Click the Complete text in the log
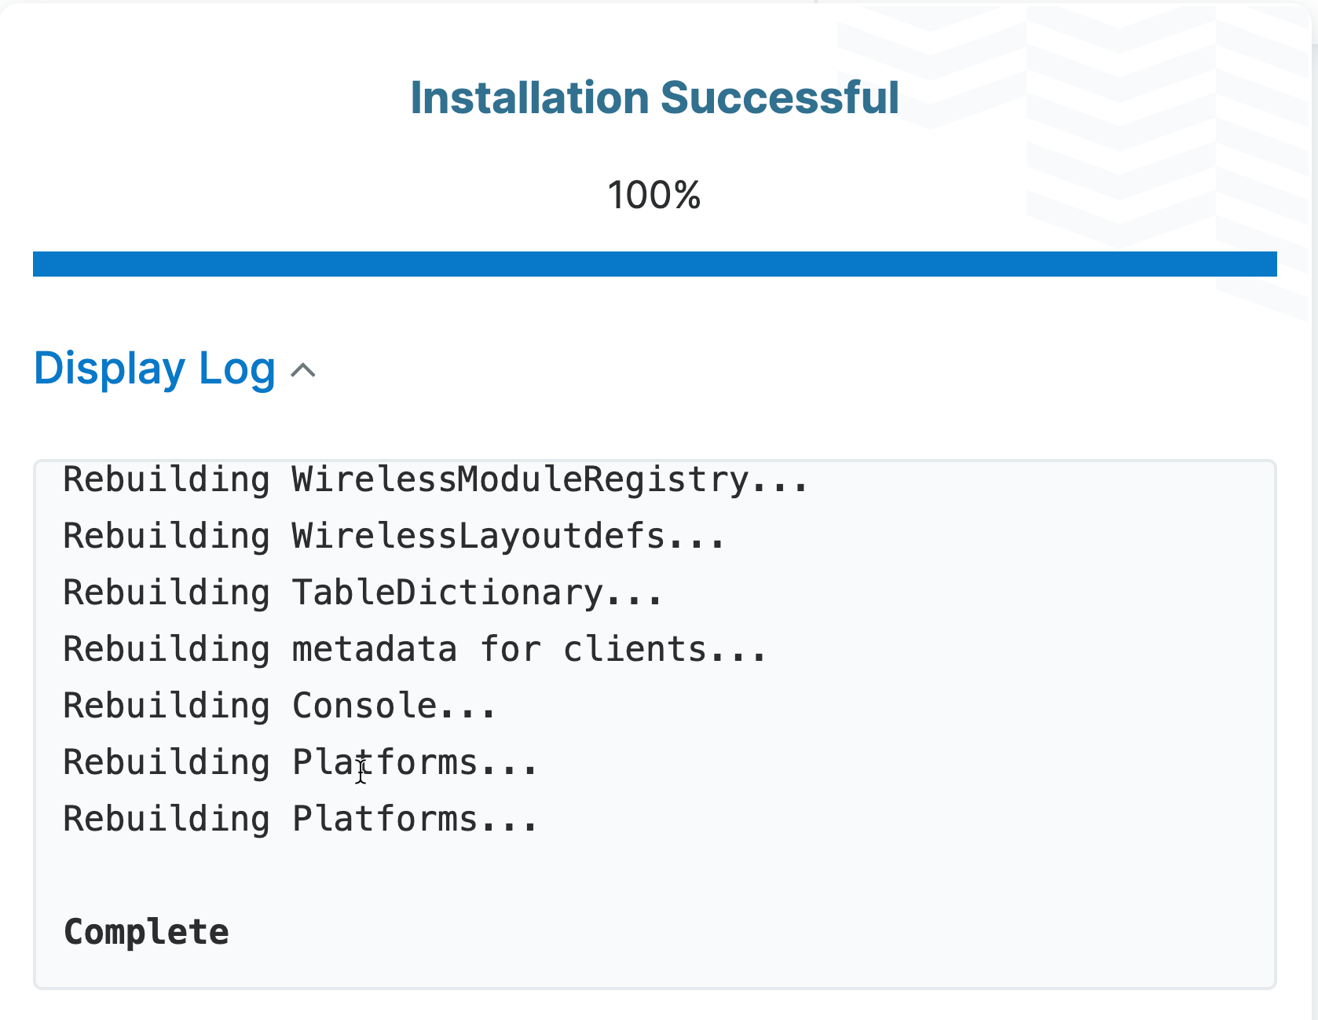 [x=145, y=932]
